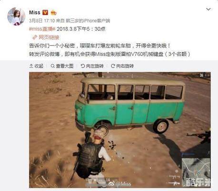Click the post timestamp 3月8日 17:10
Viewport: 218px width, 191px height.
(42, 21)
